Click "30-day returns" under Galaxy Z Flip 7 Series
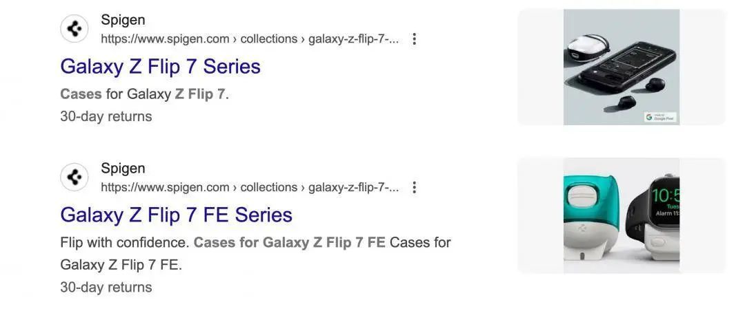Image resolution: width=745 pixels, height=313 pixels. [x=106, y=116]
